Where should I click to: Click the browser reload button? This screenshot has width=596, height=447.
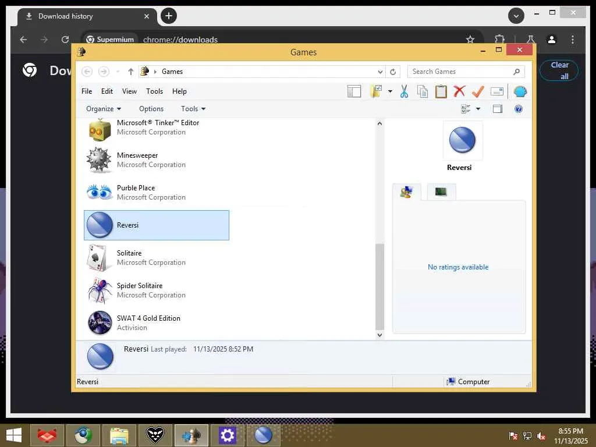[x=65, y=40]
